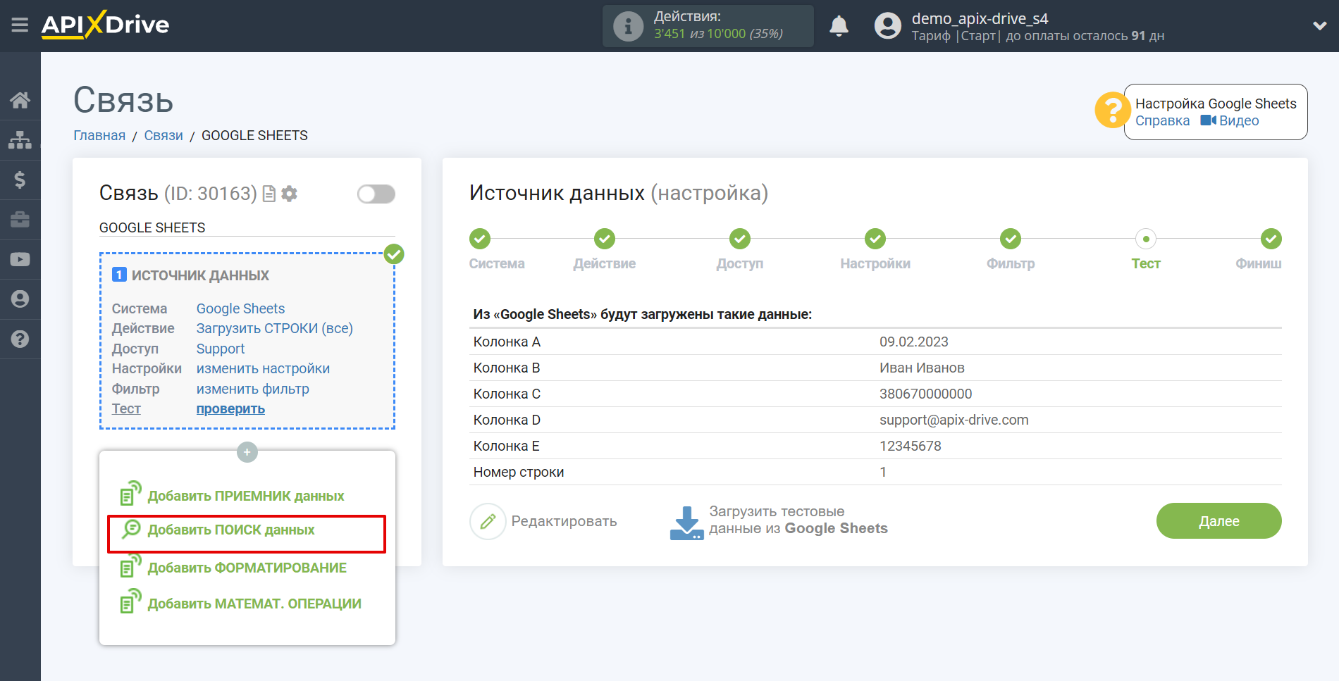Click the source block green checkmark

tap(394, 254)
